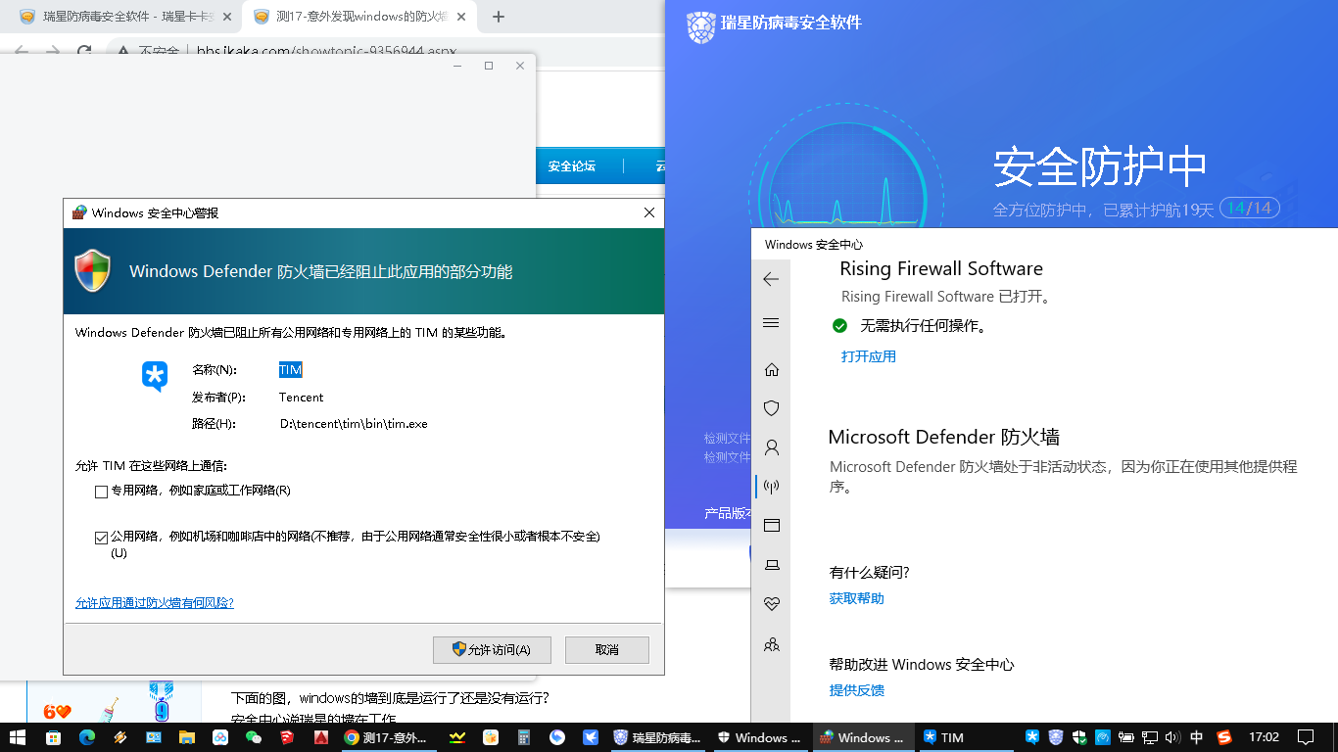Open the Home icon in Windows Security sidebar

click(x=772, y=369)
